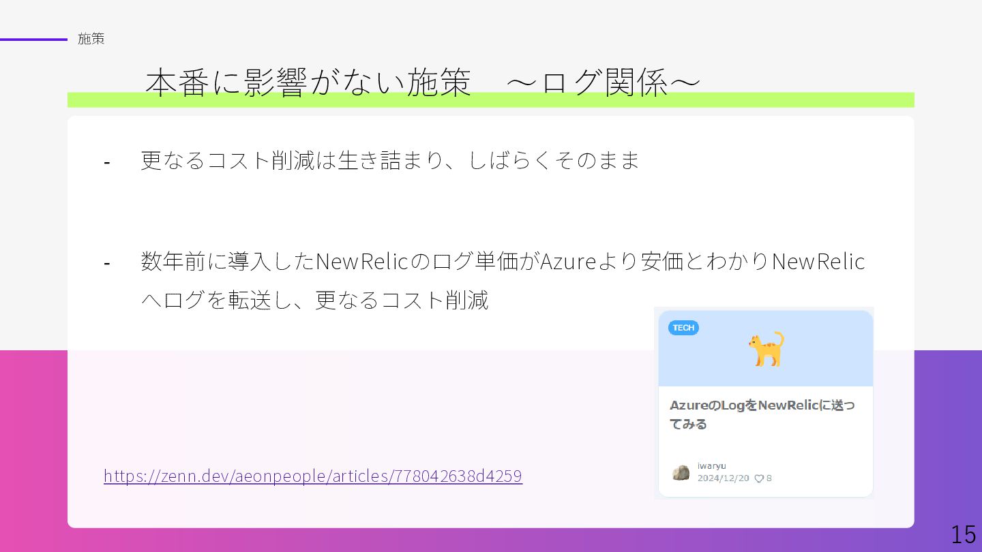The width and height of the screenshot is (982, 552).
Task: Click the slide title 本番に影響がない施策
Action: pyautogui.click(x=308, y=83)
